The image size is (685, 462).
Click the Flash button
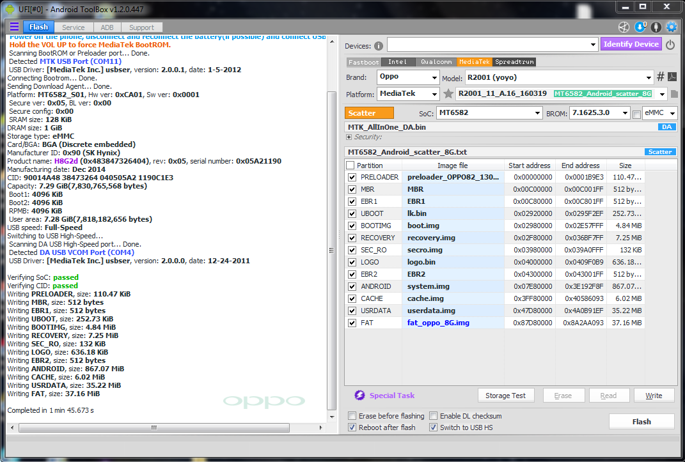(x=642, y=422)
